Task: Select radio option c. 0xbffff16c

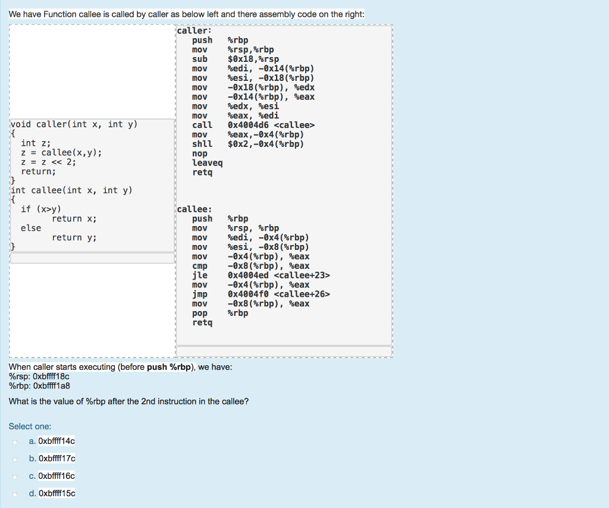Action: [x=15, y=476]
